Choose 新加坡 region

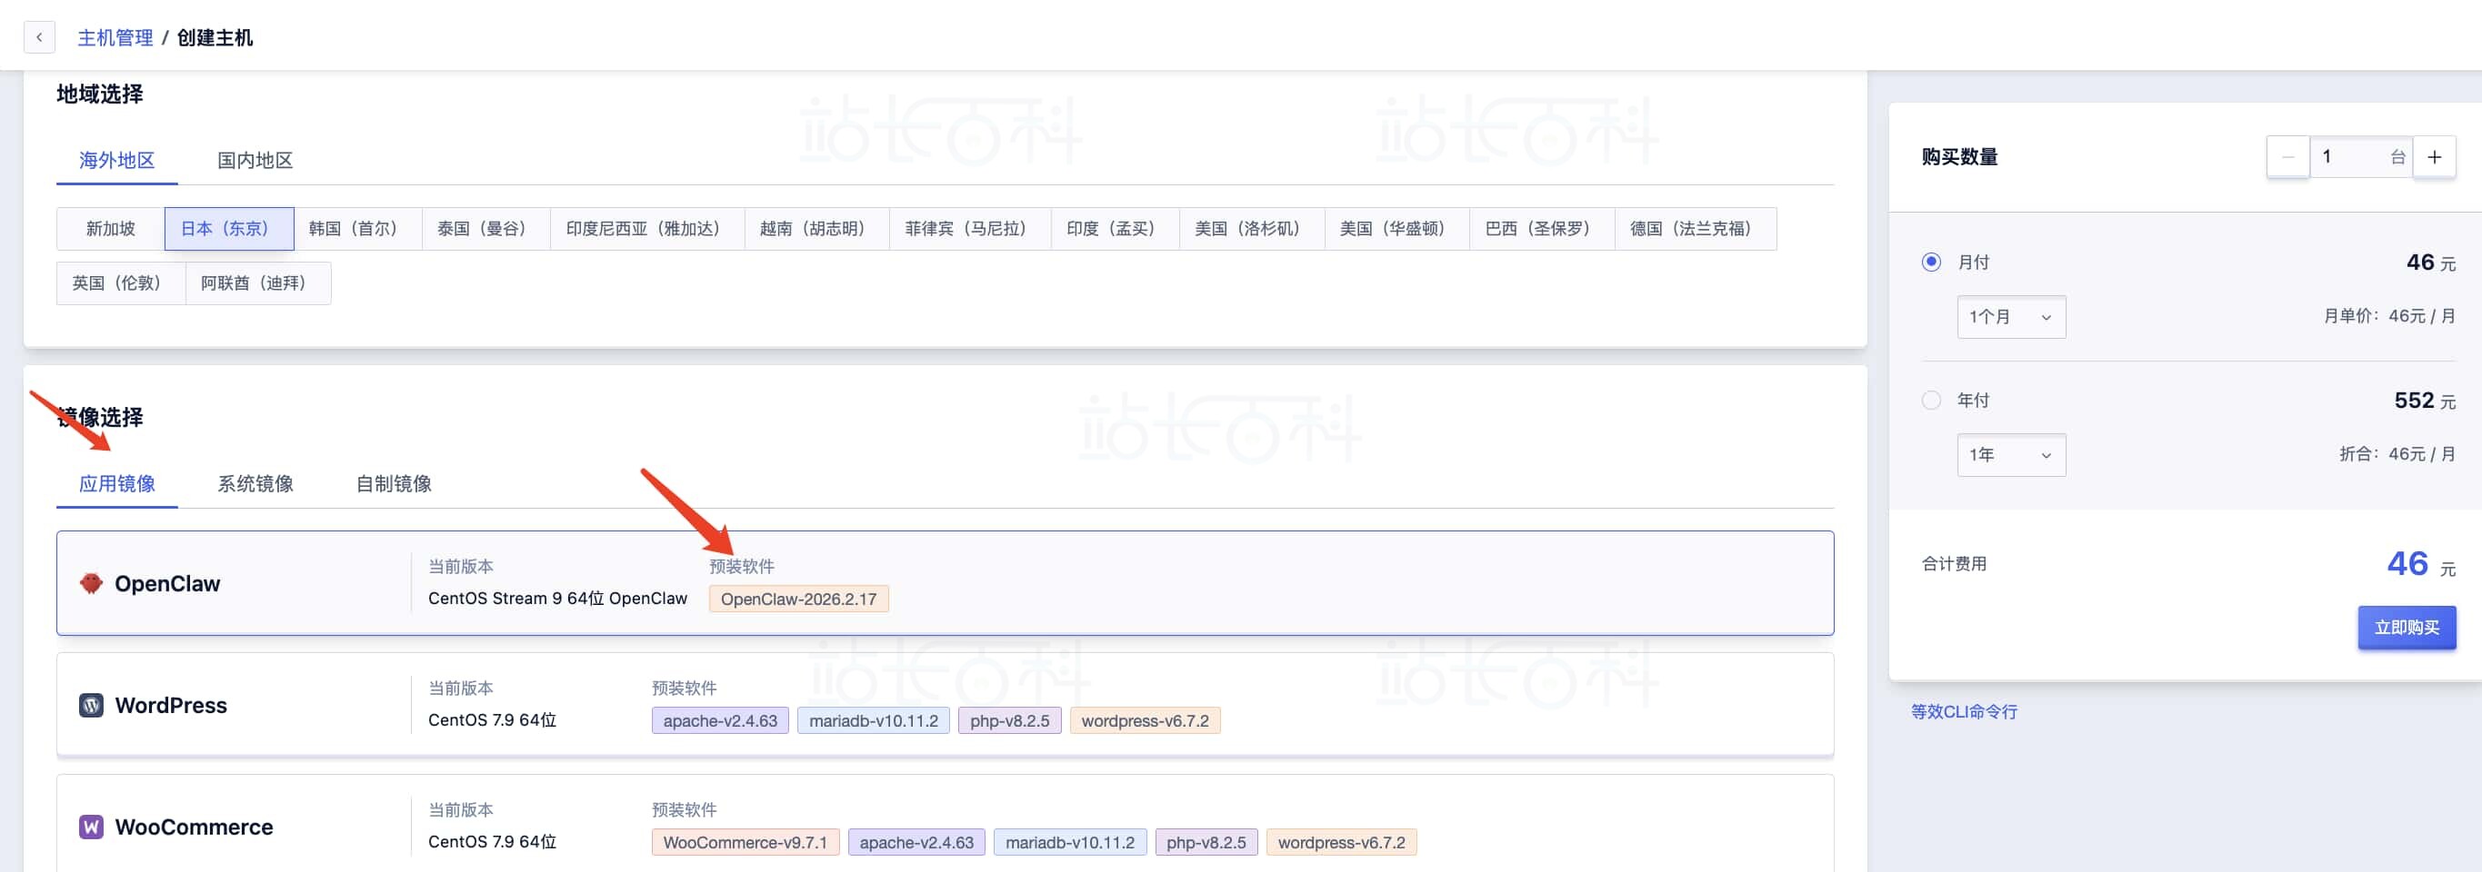(x=111, y=229)
